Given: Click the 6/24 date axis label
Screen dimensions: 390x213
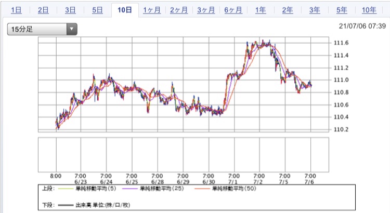Looking at the screenshot, I should (x=106, y=182).
